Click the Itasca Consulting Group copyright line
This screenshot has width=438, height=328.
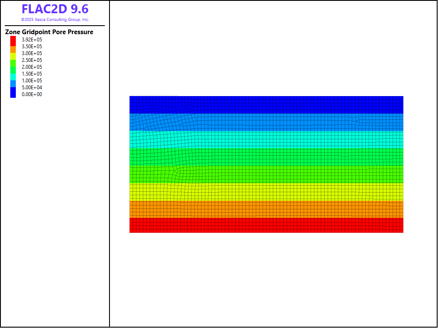pyautogui.click(x=55, y=20)
